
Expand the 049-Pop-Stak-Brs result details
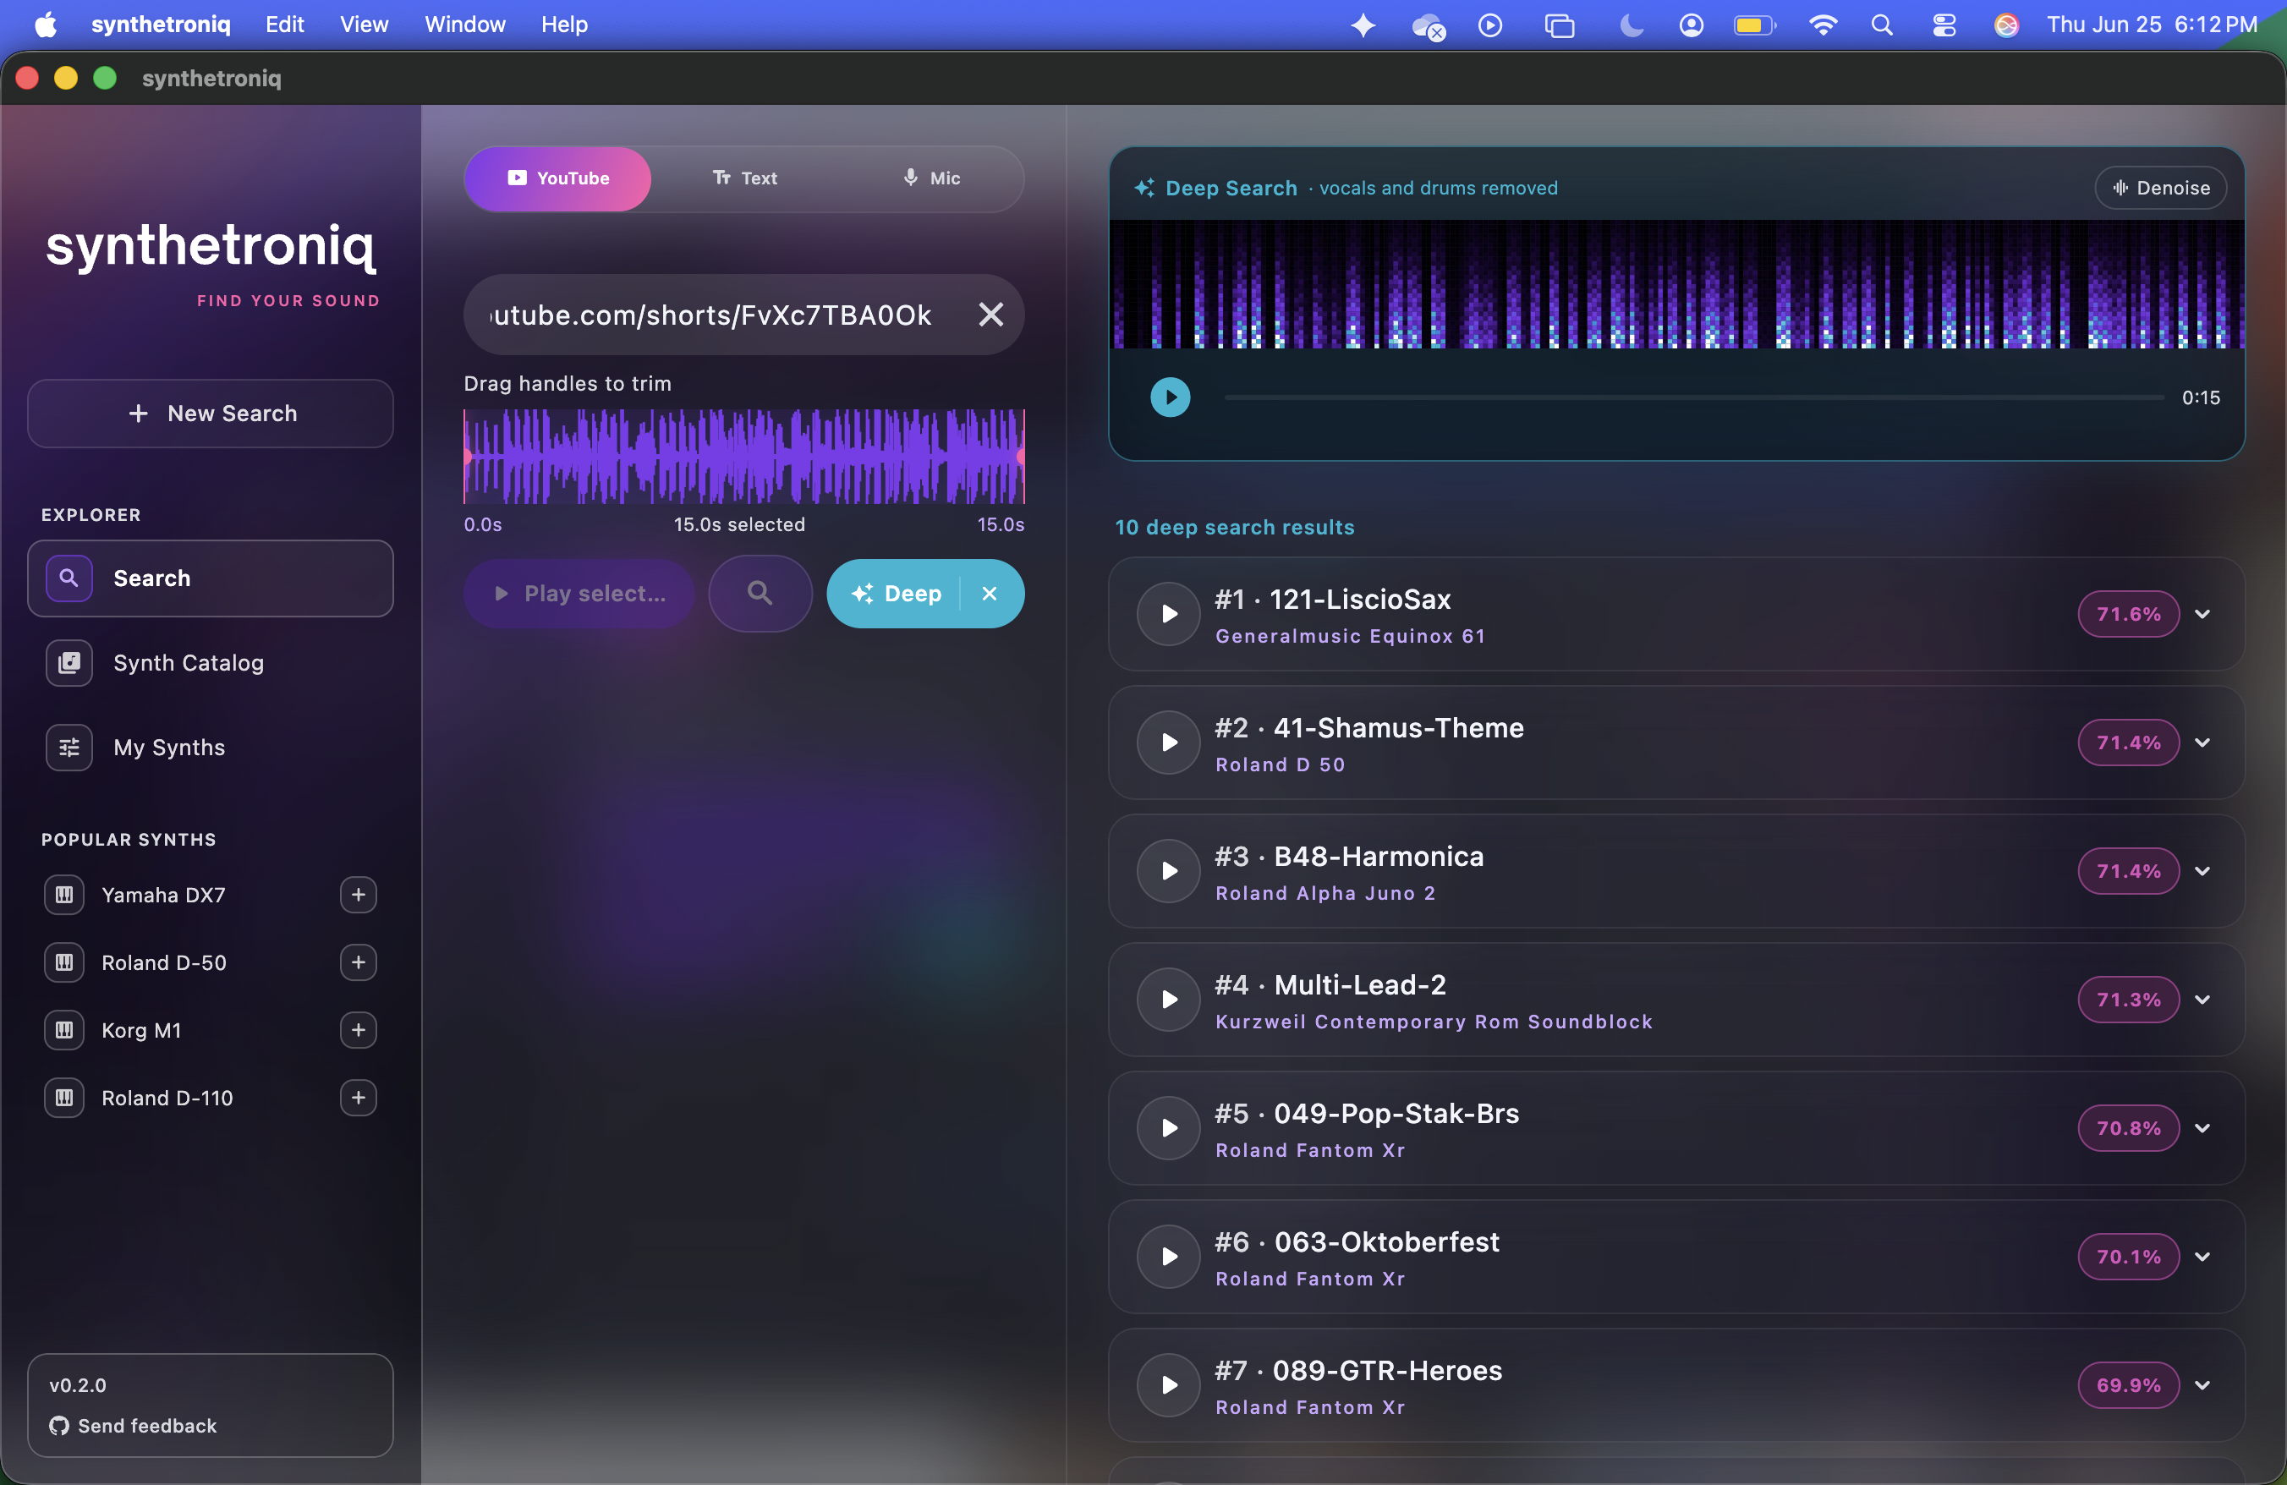2202,1129
